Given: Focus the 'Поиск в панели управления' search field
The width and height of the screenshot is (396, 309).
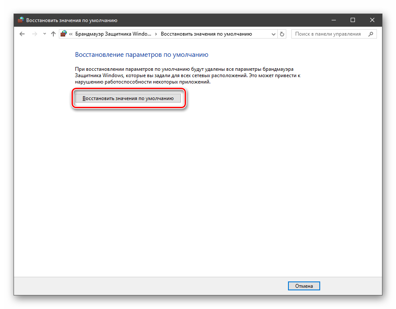Looking at the screenshot, I should (x=334, y=34).
